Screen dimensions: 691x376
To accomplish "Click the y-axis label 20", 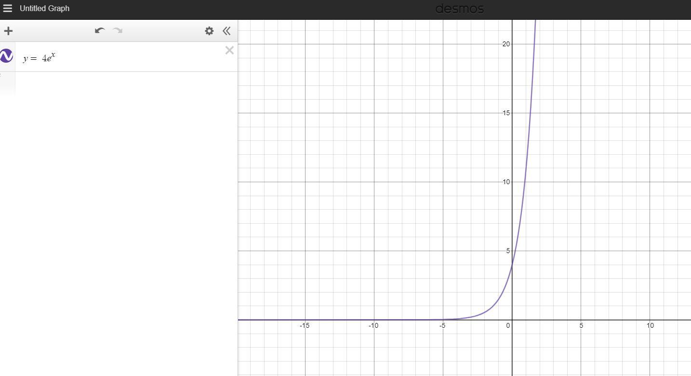I will click(x=505, y=44).
